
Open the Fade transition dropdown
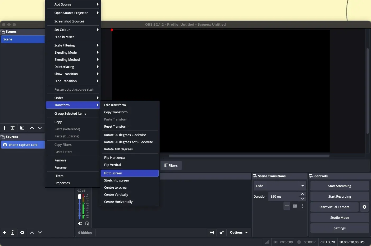(x=280, y=186)
